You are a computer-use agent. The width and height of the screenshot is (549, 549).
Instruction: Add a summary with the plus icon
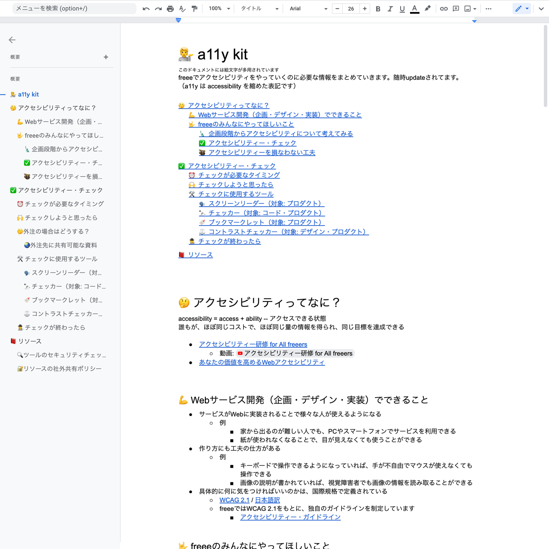(x=106, y=57)
